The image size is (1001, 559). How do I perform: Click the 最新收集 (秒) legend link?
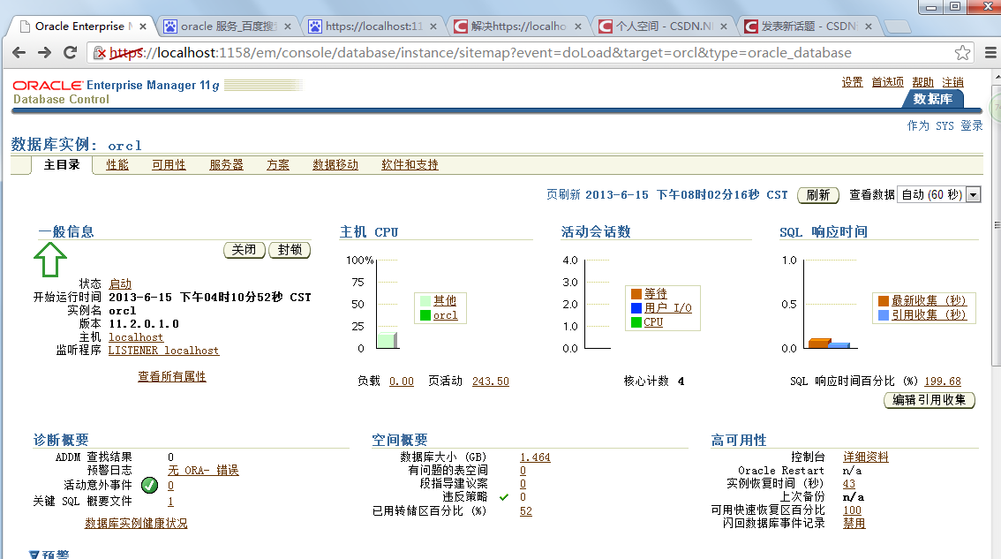pos(929,300)
